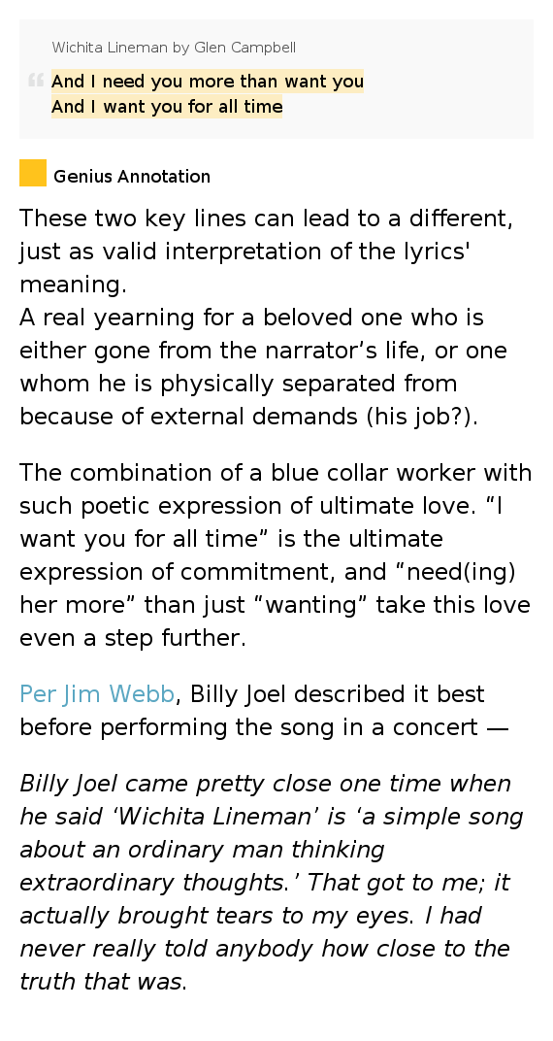Click the paragraph starting "The combination of a blue collar"
Screen dimensions: 553x1041
[276, 555]
